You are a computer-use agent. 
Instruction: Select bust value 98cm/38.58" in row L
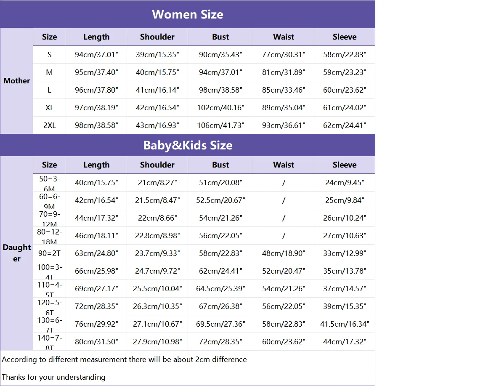tap(220, 90)
